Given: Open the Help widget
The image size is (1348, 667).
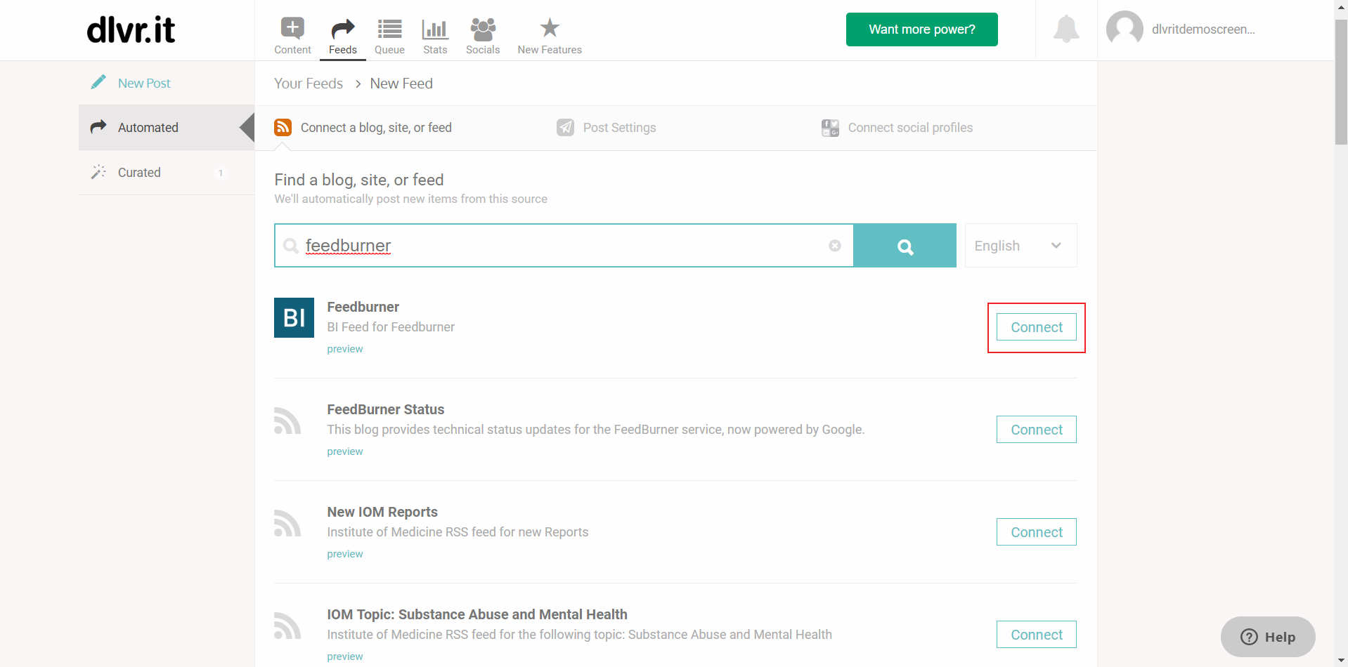Looking at the screenshot, I should pyautogui.click(x=1268, y=637).
